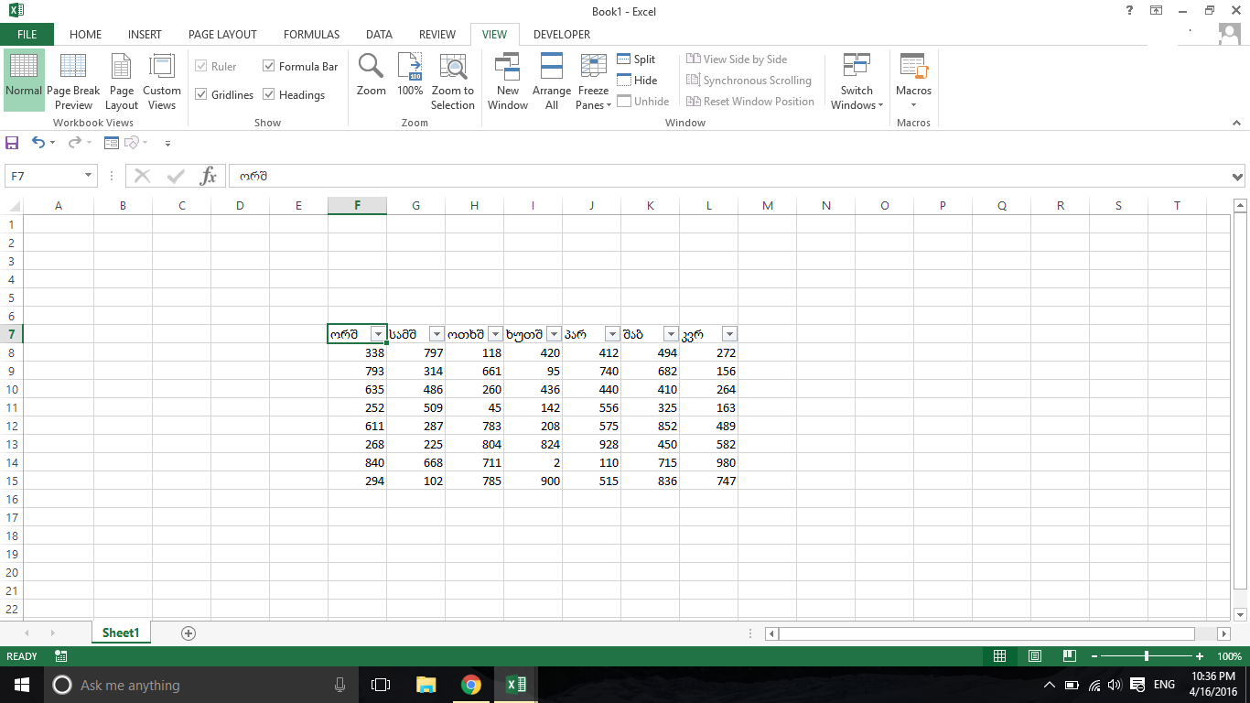Uncheck the Formula Bar checkbox
This screenshot has height=703, width=1250.
click(x=269, y=66)
